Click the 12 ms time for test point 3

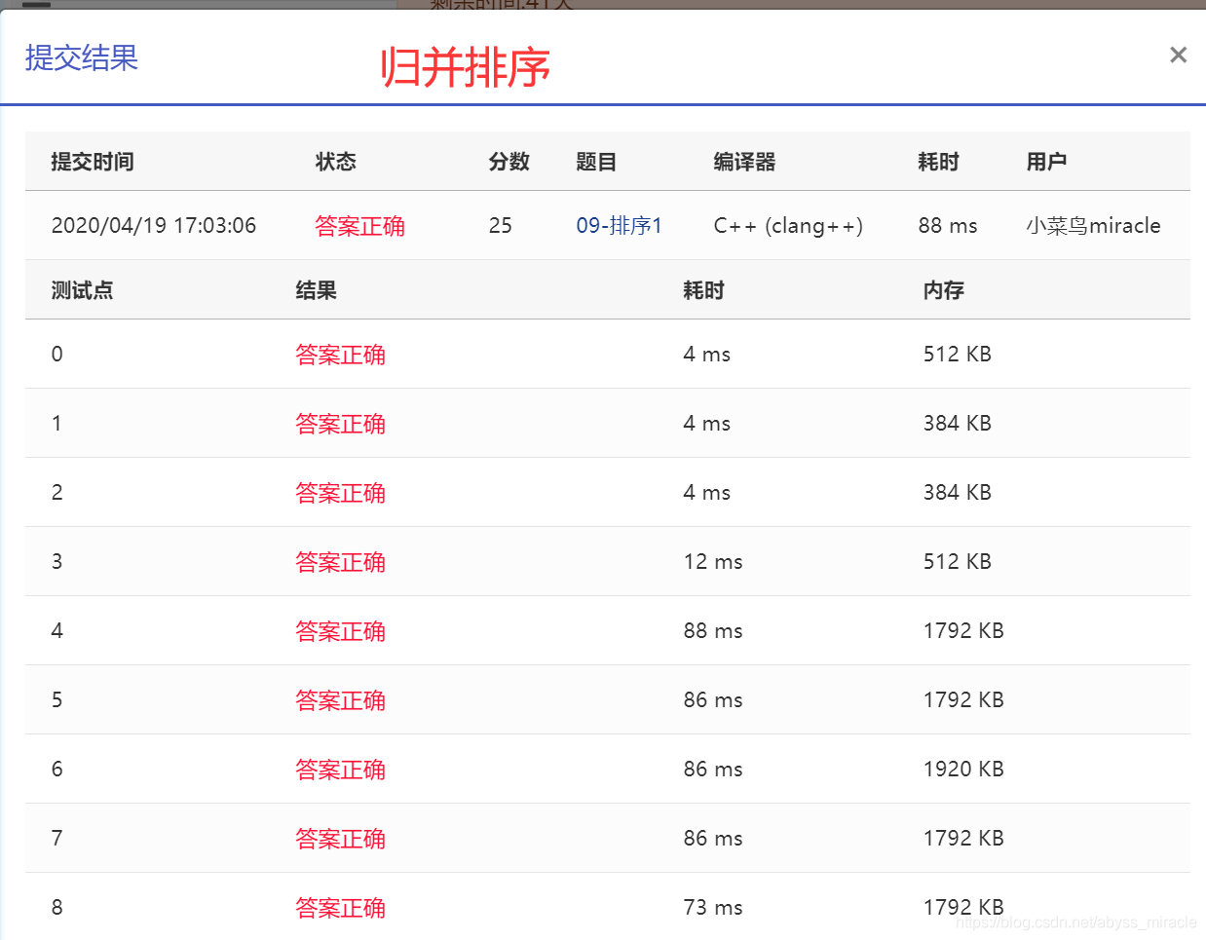(x=713, y=562)
